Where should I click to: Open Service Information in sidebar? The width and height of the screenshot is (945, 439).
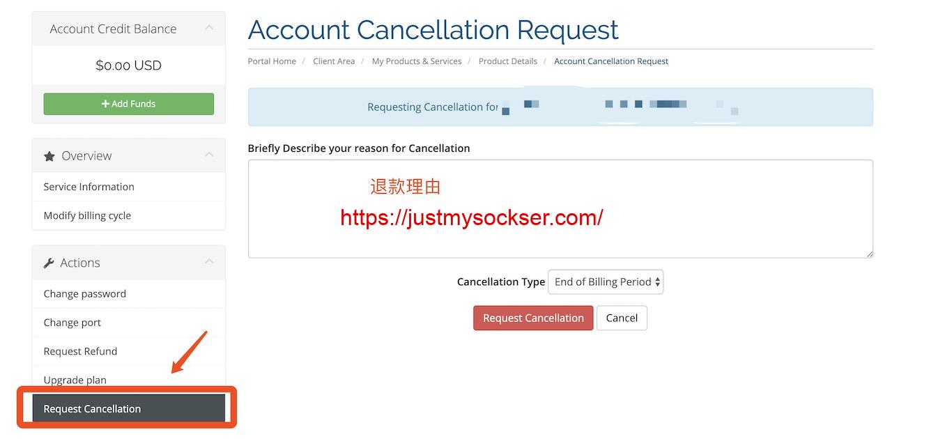click(89, 187)
